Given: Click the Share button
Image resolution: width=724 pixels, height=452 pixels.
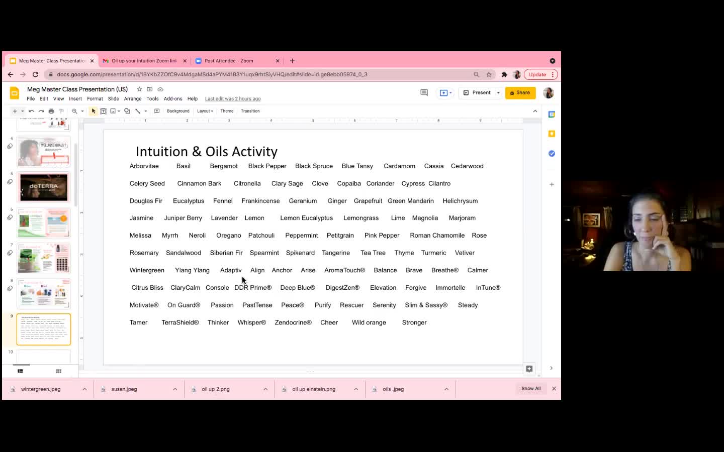Looking at the screenshot, I should [x=520, y=93].
